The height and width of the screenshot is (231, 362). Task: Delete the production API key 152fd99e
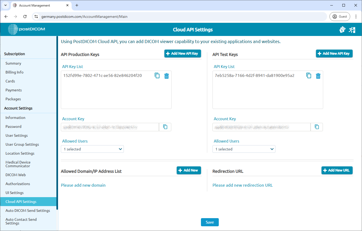pos(167,76)
